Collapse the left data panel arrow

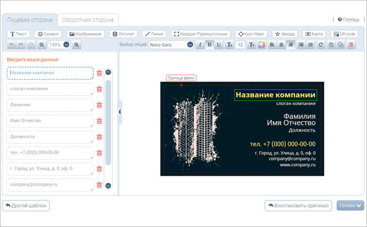[119, 112]
